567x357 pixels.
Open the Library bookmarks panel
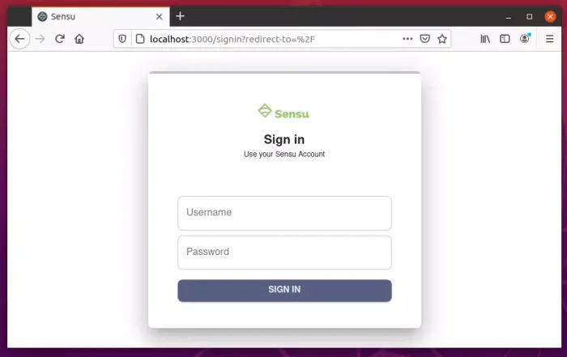tap(485, 39)
